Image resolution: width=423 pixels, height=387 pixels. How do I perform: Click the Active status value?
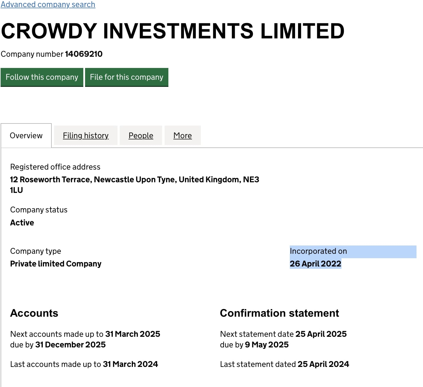pos(22,223)
